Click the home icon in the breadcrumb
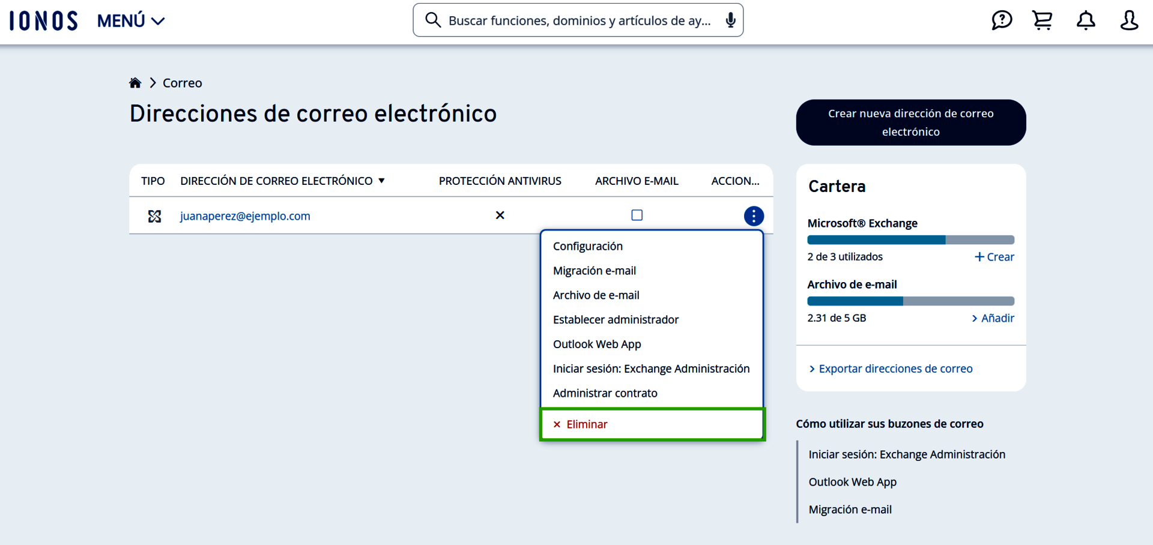The height and width of the screenshot is (545, 1153). 135,82
